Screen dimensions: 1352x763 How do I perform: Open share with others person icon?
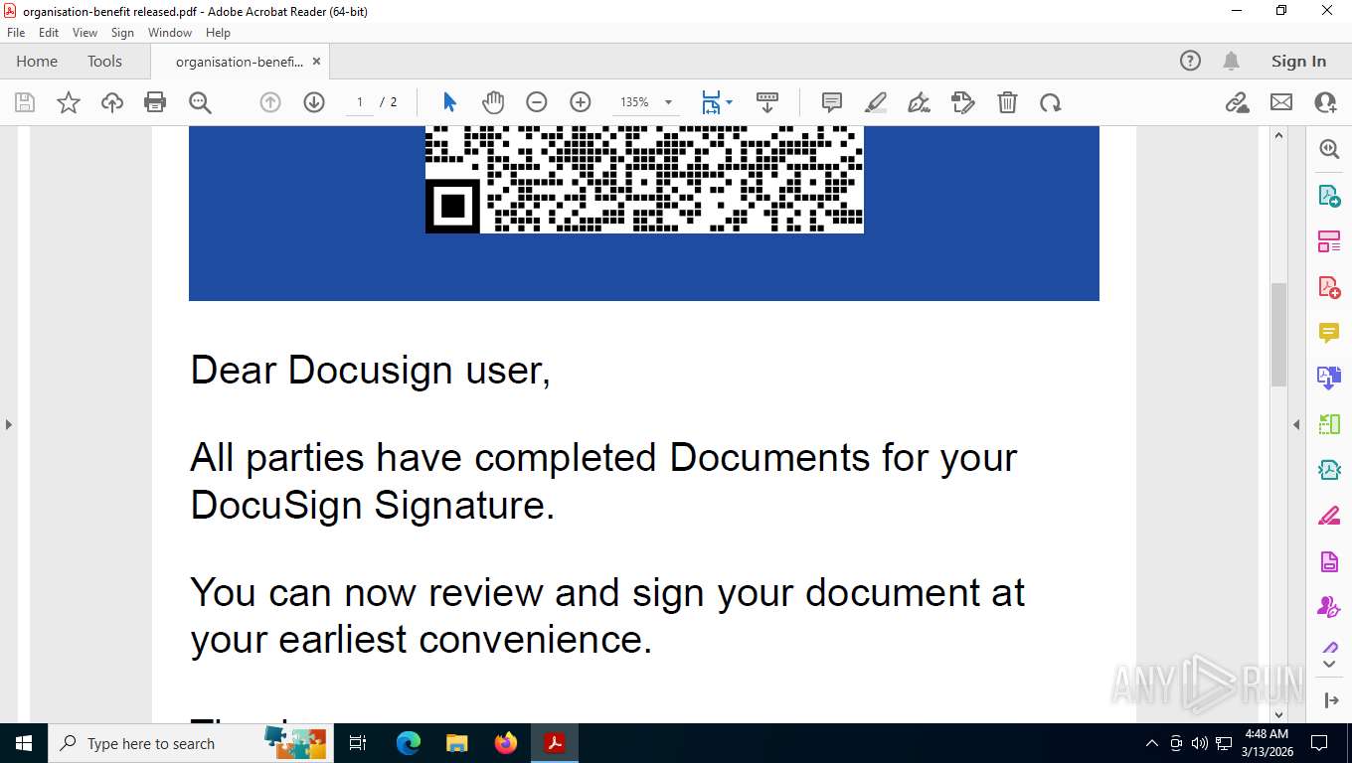click(x=1325, y=102)
